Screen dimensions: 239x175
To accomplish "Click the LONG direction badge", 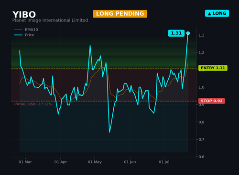I will click(x=217, y=13).
